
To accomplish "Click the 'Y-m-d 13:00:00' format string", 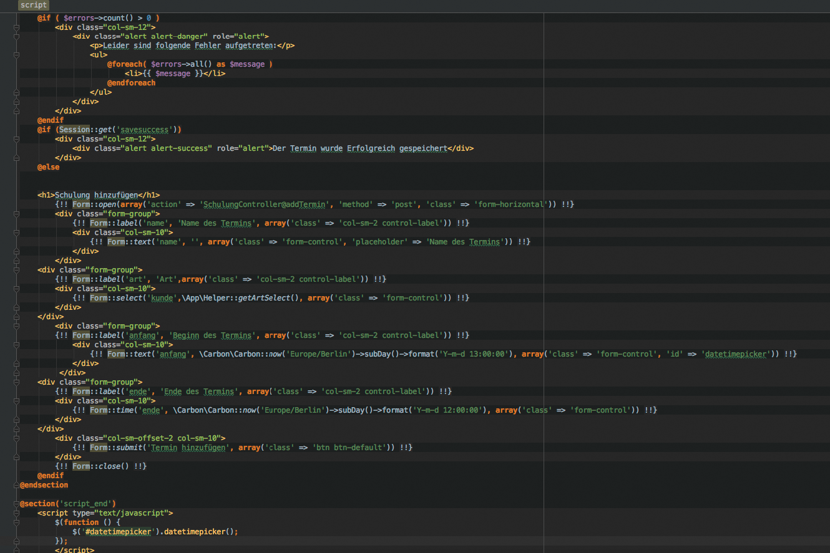I will [476, 354].
